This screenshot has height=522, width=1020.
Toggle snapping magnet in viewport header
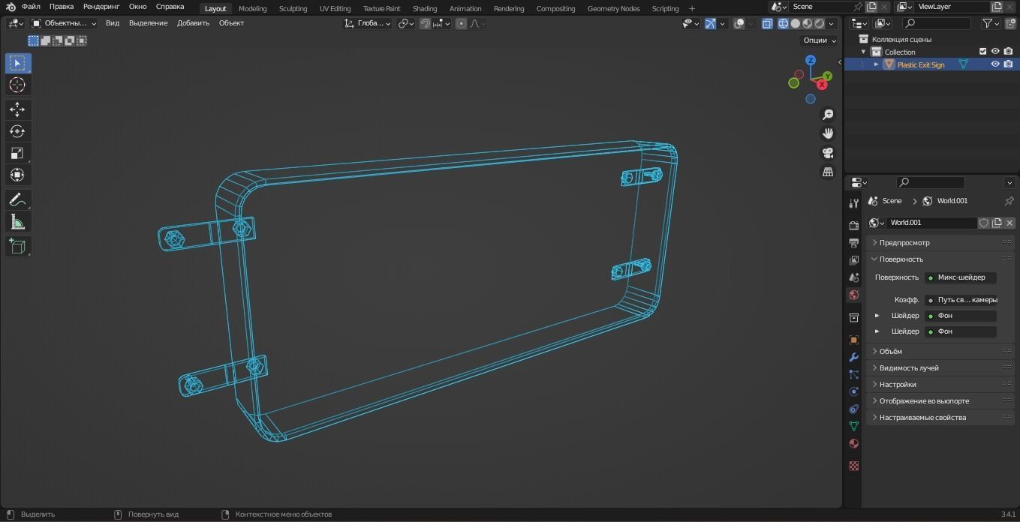click(x=426, y=23)
